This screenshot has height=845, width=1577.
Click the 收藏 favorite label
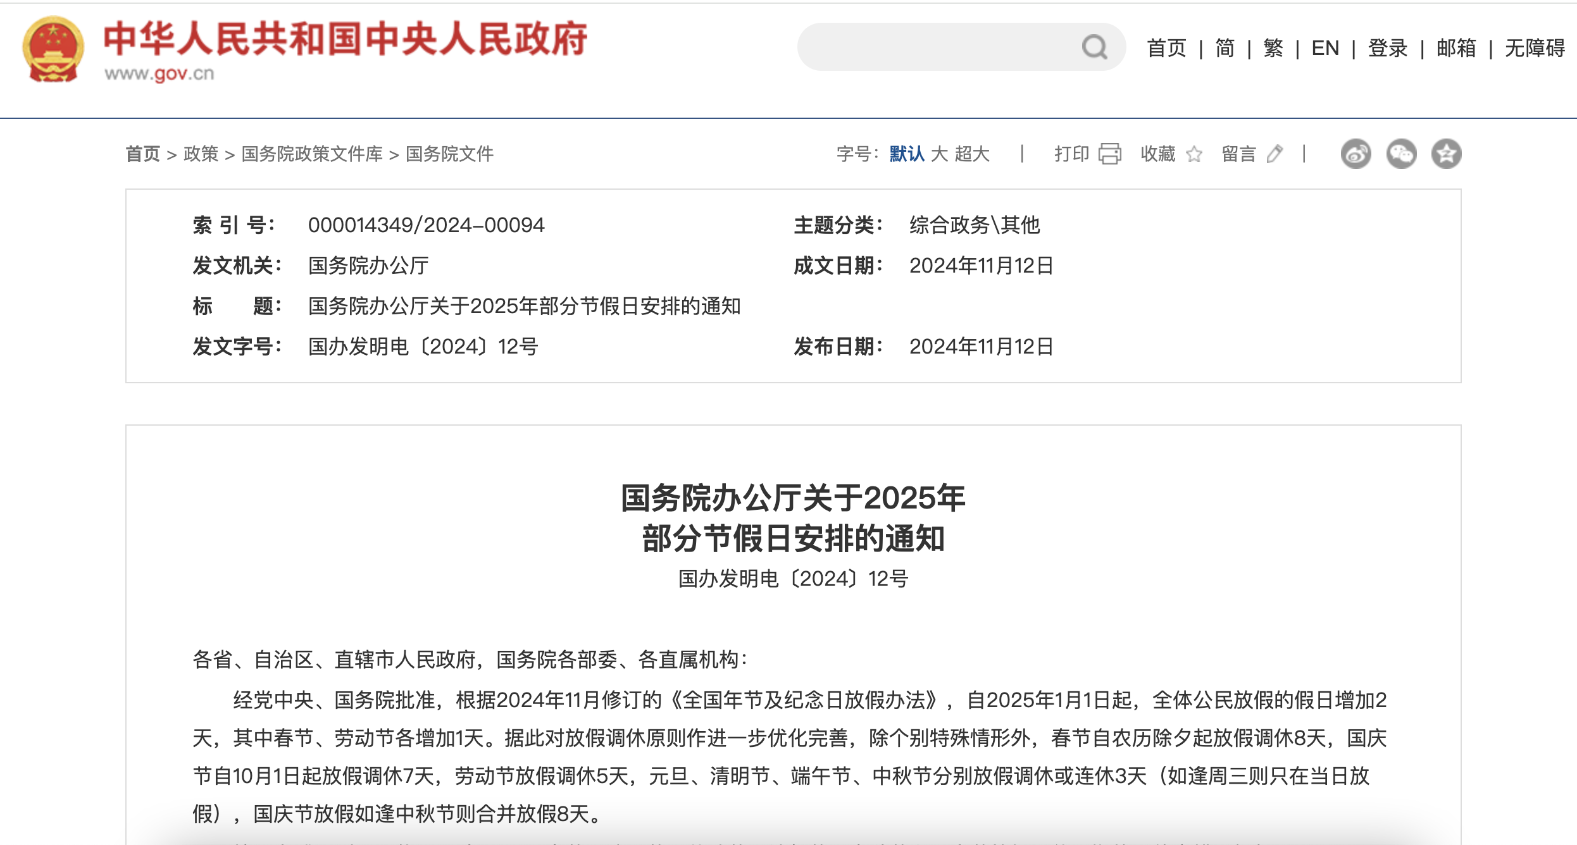pos(1158,154)
